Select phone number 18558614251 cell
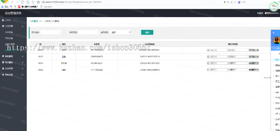This screenshot has height=131, width=280. click(x=97, y=63)
